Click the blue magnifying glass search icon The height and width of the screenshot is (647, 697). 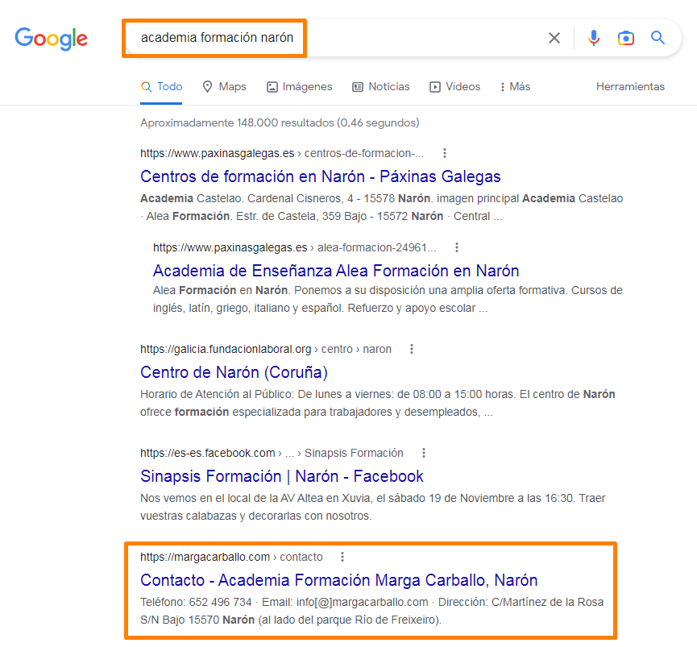click(x=658, y=37)
